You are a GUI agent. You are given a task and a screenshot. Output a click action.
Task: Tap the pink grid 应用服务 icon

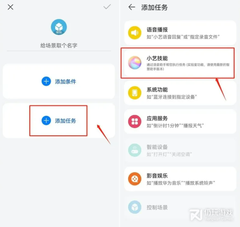click(x=135, y=121)
